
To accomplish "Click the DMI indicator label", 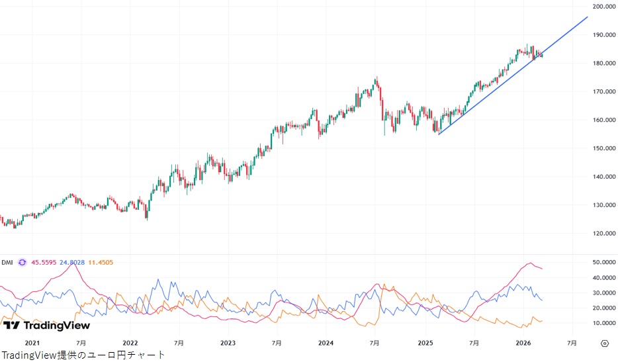I will click(7, 262).
